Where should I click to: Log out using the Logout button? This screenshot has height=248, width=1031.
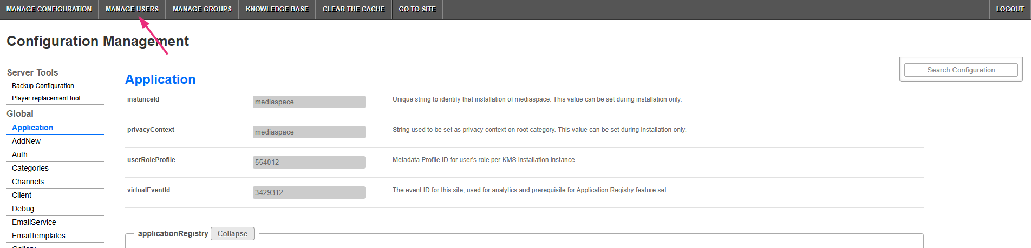coord(1009,9)
